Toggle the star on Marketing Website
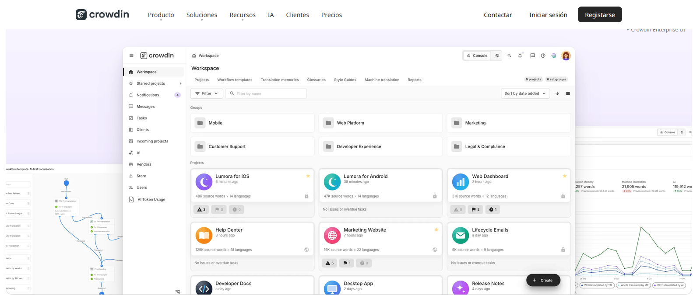693x295 pixels. (x=436, y=229)
